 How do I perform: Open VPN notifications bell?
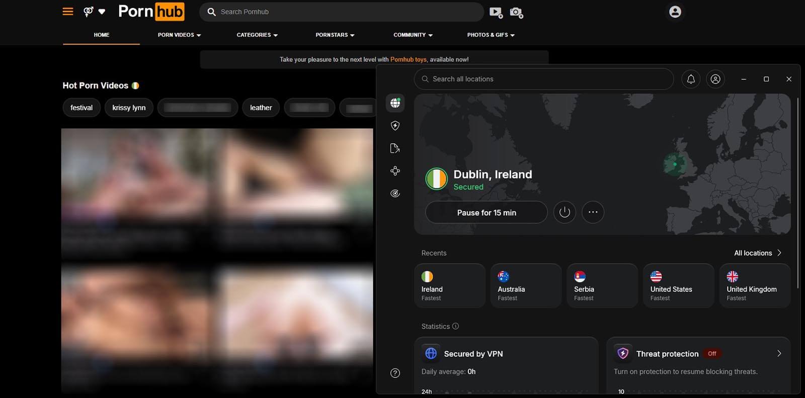[x=691, y=79]
